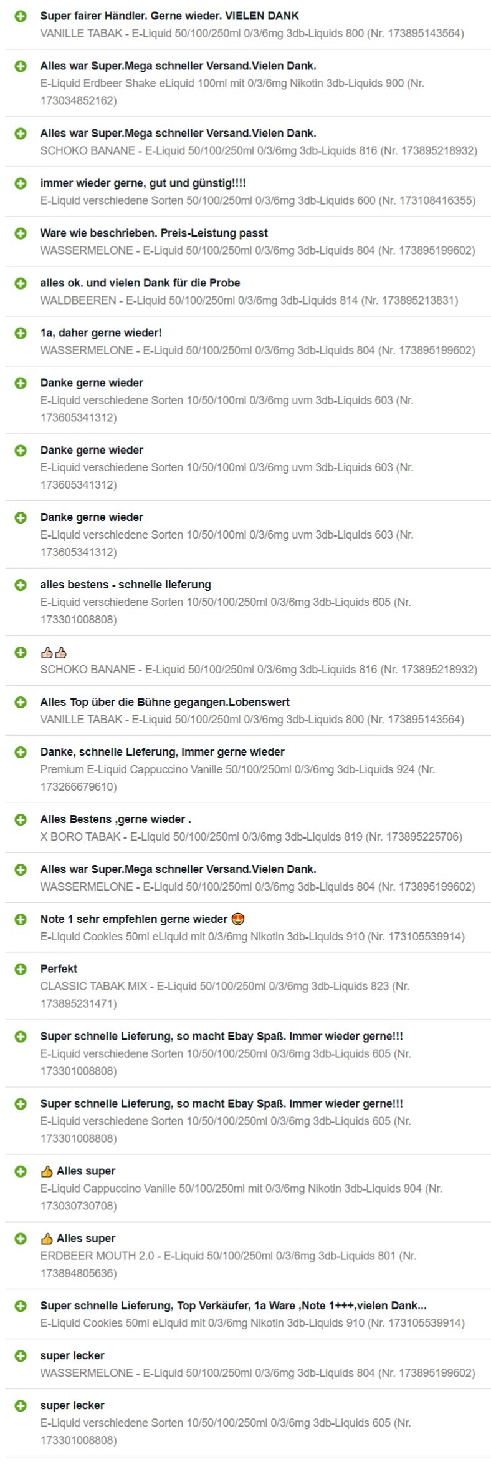Click the thumbs-up emoji before the ERDBEER MOUTH 2.0 review
Screen dimensions: 491x1469
47,1238
